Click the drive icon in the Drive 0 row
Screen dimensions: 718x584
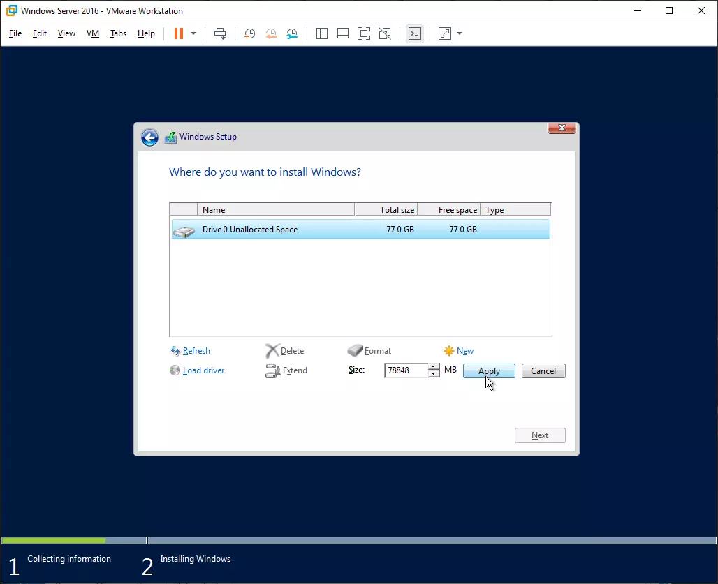[184, 232]
